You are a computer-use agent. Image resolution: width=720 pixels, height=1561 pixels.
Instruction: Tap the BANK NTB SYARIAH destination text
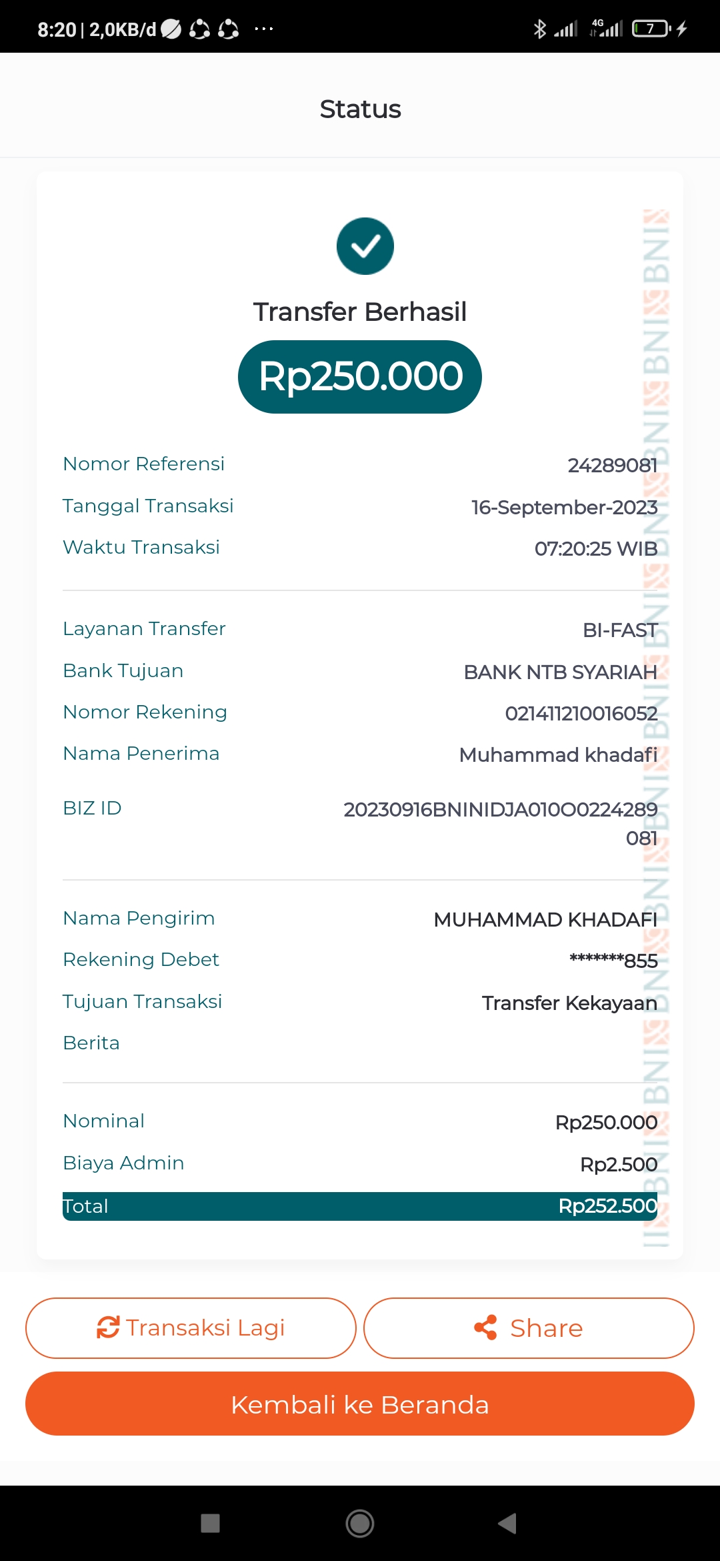pyautogui.click(x=560, y=672)
